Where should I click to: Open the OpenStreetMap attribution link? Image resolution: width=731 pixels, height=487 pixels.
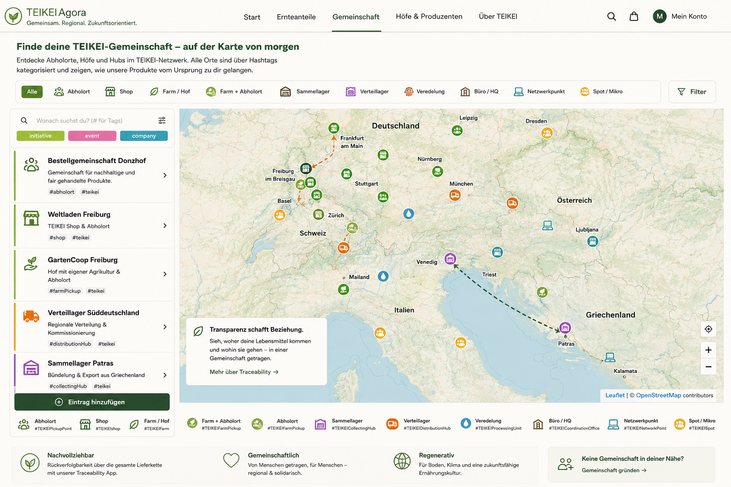(x=658, y=395)
